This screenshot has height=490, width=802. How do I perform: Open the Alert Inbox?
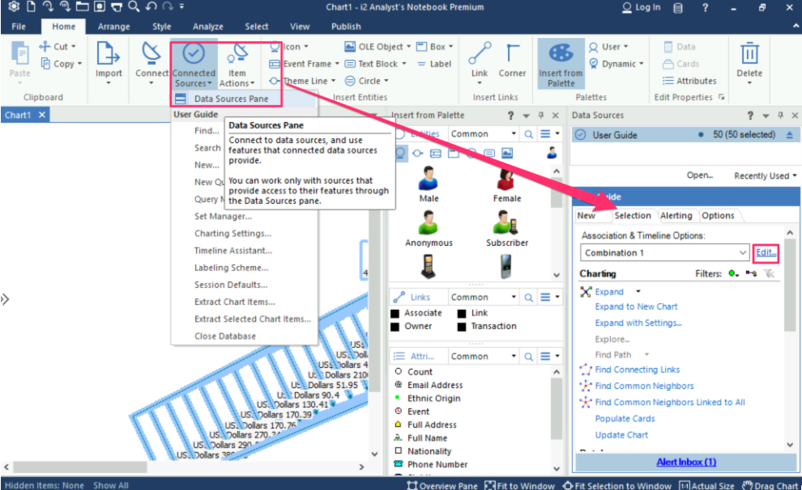pyautogui.click(x=686, y=461)
